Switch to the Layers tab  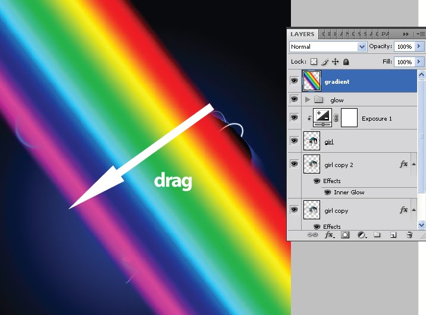point(302,34)
